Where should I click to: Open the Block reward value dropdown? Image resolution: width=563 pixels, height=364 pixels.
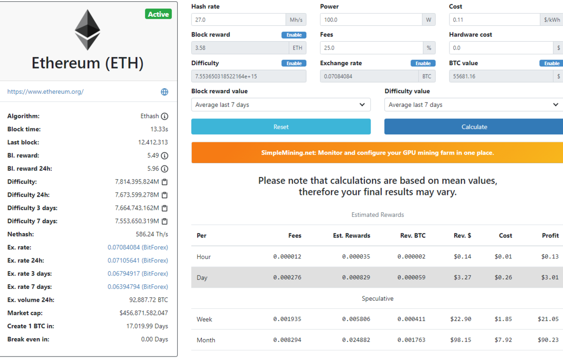tap(281, 104)
